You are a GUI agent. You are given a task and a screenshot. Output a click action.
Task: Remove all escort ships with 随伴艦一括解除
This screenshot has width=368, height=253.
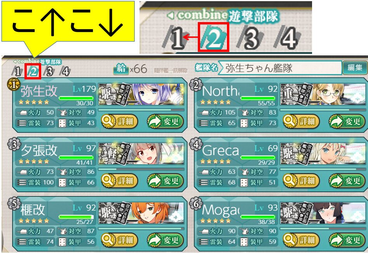[171, 70]
